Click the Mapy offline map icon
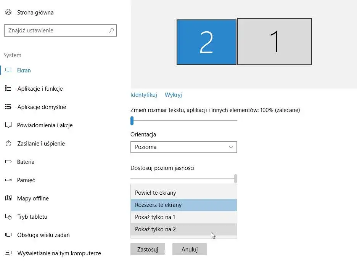Screen dimensions: 357x261 click(8, 199)
